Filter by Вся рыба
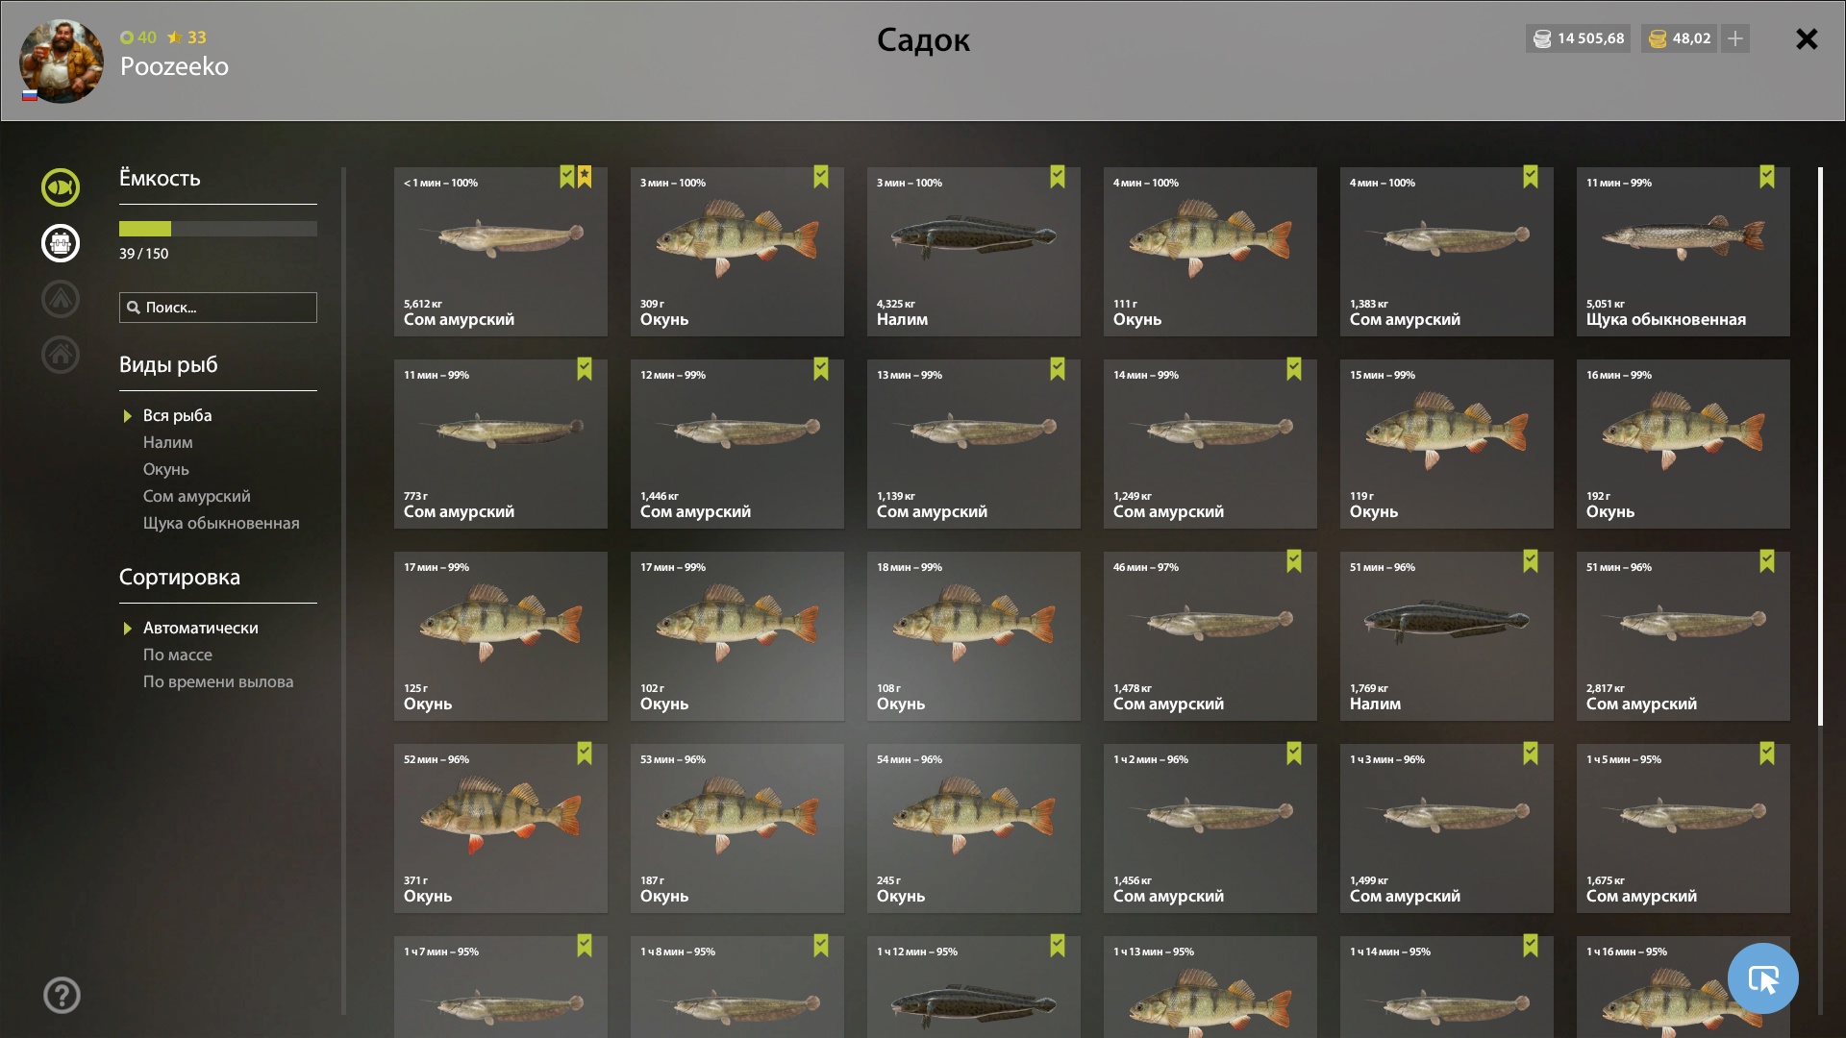The height and width of the screenshot is (1038, 1846). 178,415
